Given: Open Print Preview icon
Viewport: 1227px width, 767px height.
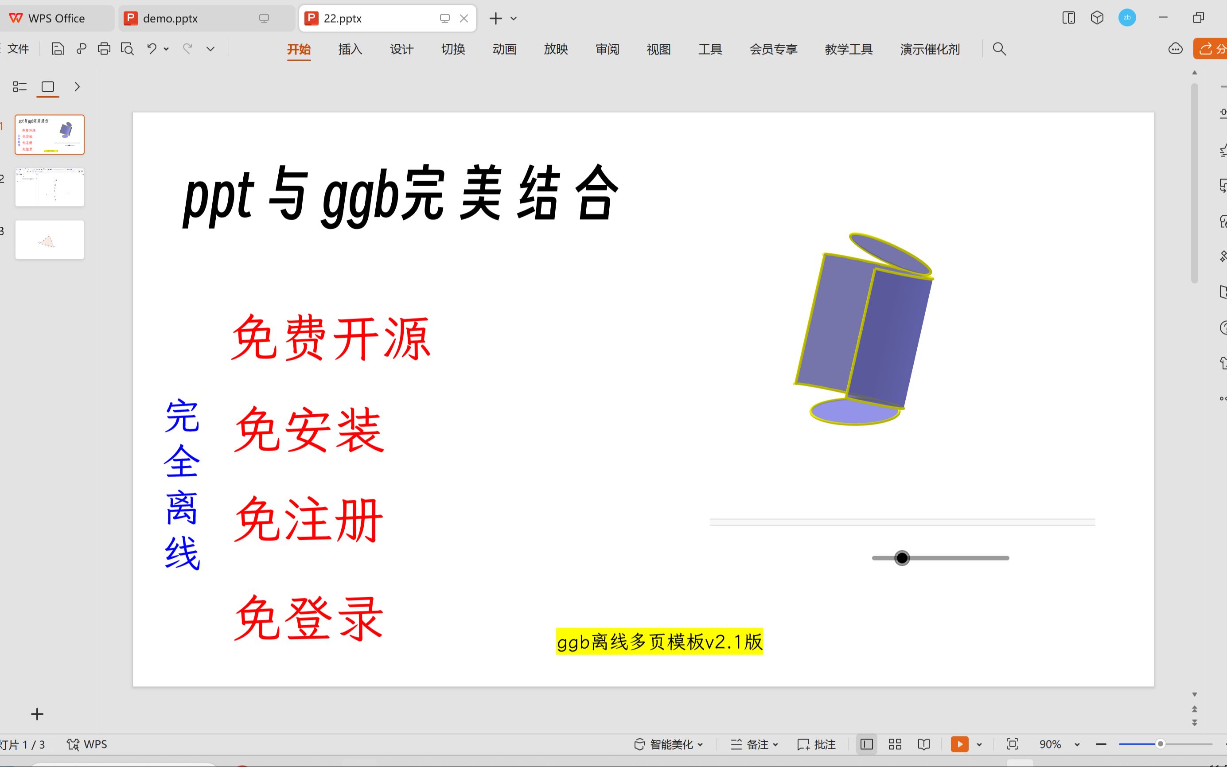Looking at the screenshot, I should tap(127, 49).
